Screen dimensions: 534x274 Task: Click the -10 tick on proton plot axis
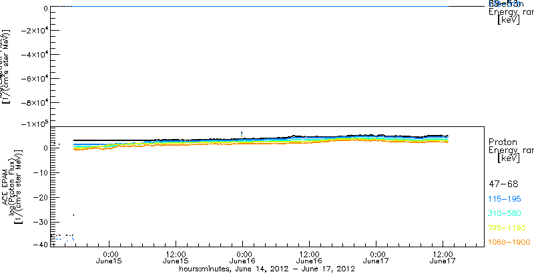[40, 173]
